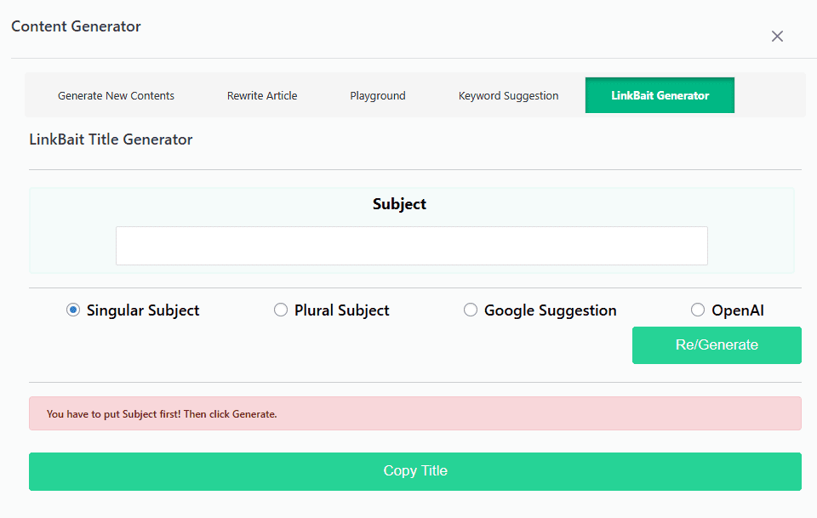The image size is (817, 518).
Task: Go to the Playground tab
Action: (378, 96)
